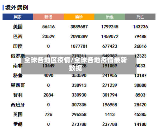The image size is (158, 129).
Task: Click the 伊朗 country cell
Action: 18,124
